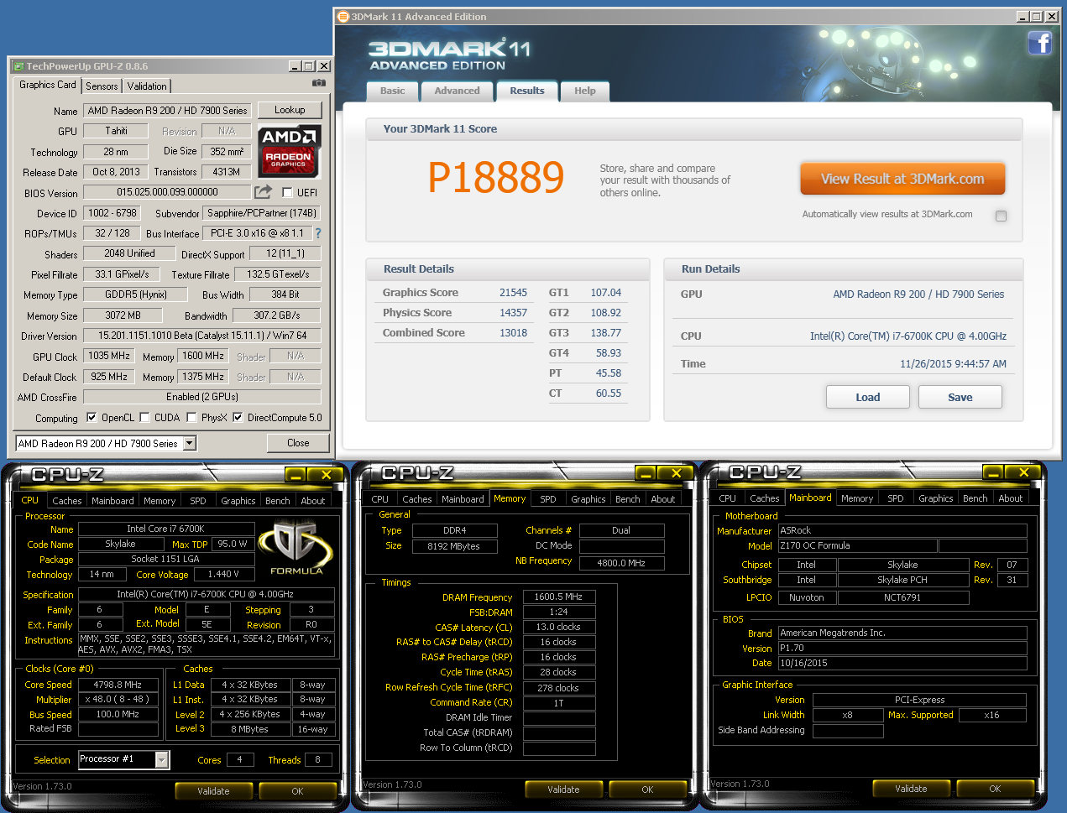Click the Bus Interface question mark help icon
The width and height of the screenshot is (1067, 813).
318,233
